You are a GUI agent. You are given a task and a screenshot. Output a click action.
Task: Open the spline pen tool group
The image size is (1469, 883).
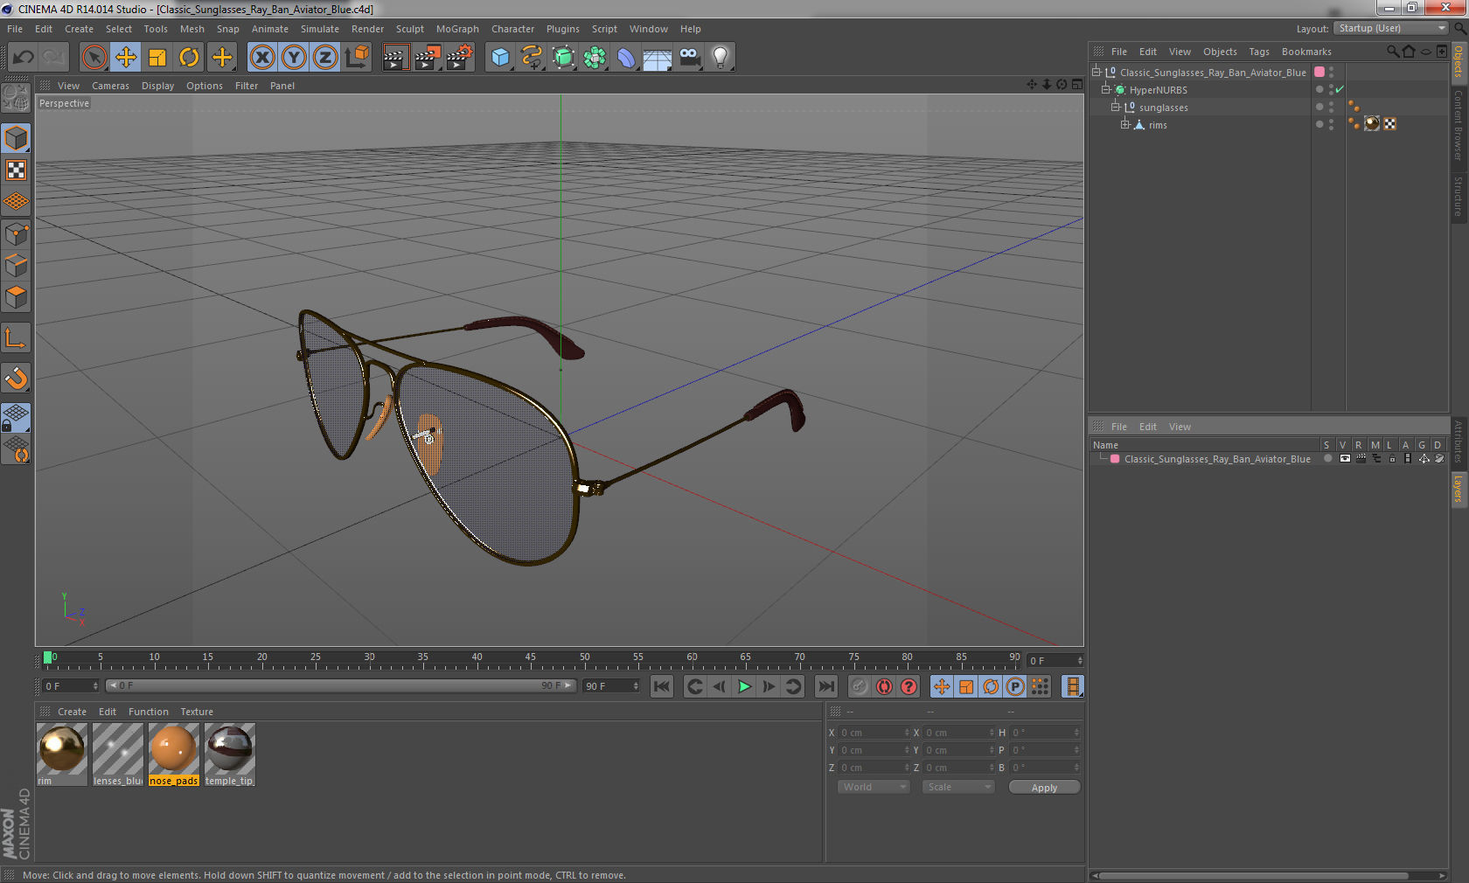click(x=532, y=58)
